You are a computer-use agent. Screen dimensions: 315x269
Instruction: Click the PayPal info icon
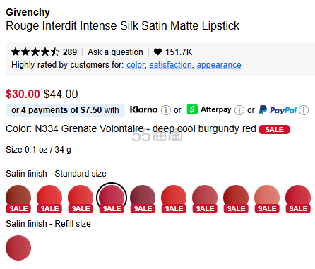304,110
